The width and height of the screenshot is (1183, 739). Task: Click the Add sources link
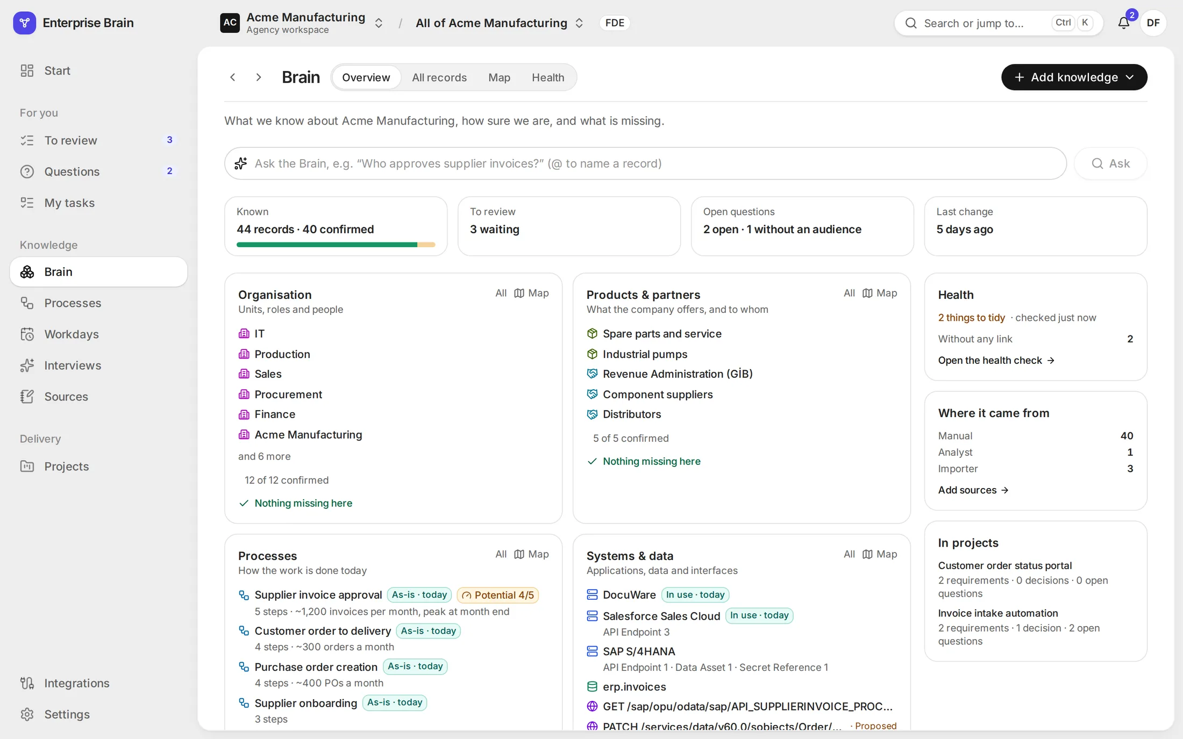973,490
